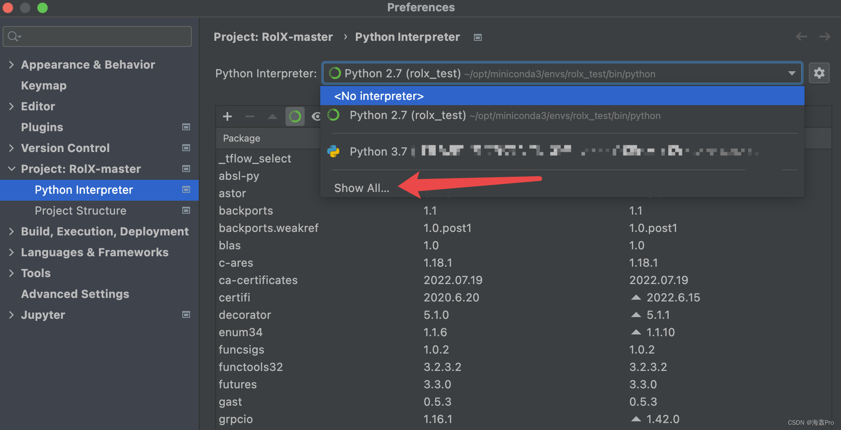Expand the Appearance & Behavior section

click(x=12, y=65)
